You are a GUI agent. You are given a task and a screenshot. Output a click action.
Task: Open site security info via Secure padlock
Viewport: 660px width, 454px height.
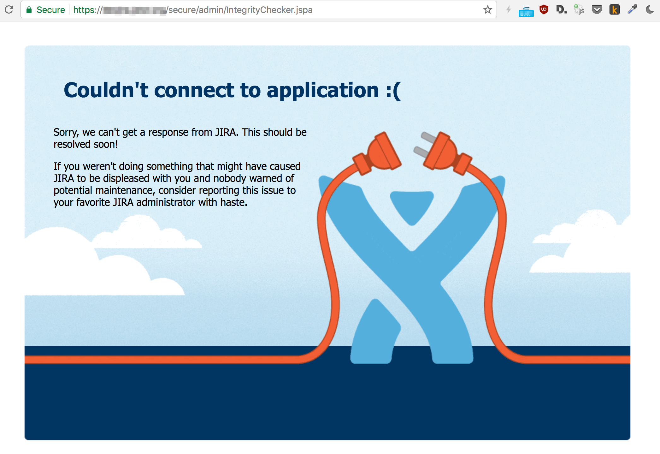[29, 9]
